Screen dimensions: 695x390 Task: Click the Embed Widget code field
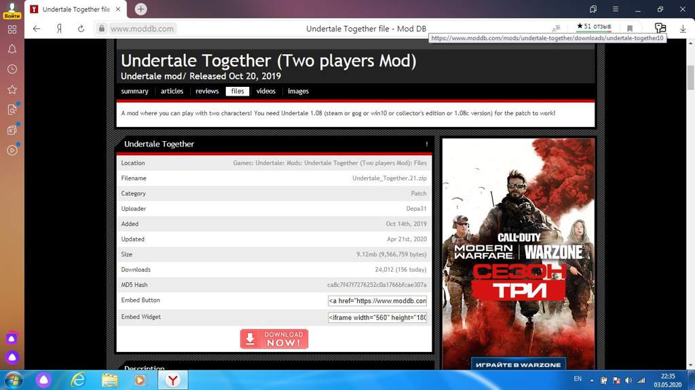click(x=377, y=317)
